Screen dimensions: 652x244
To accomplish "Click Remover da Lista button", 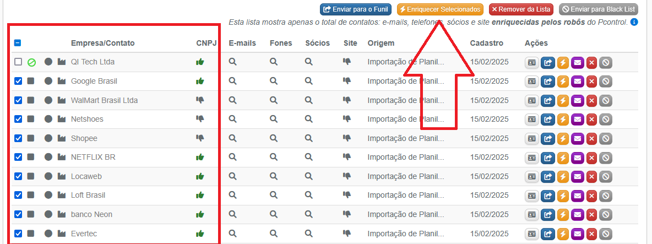I will click(521, 9).
